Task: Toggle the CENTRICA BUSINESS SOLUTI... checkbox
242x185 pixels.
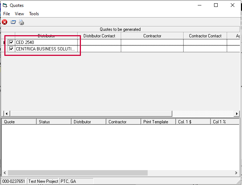Action: pos(12,49)
